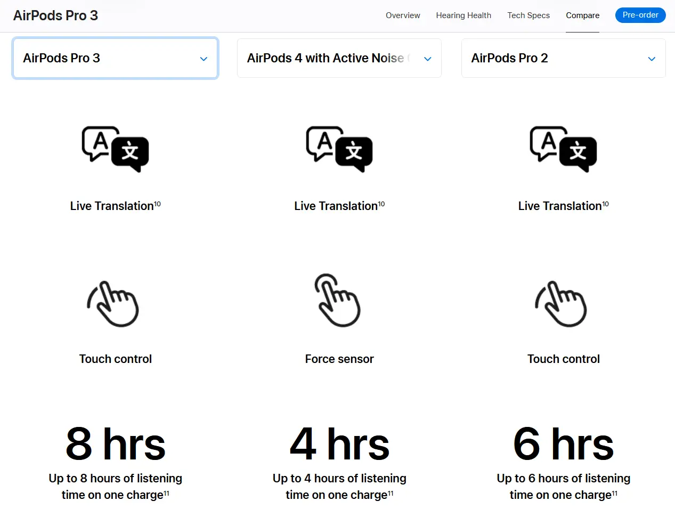Image resolution: width=675 pixels, height=517 pixels.
Task: Click the Live Translation icon under AirPods Pro 2
Action: 564,149
